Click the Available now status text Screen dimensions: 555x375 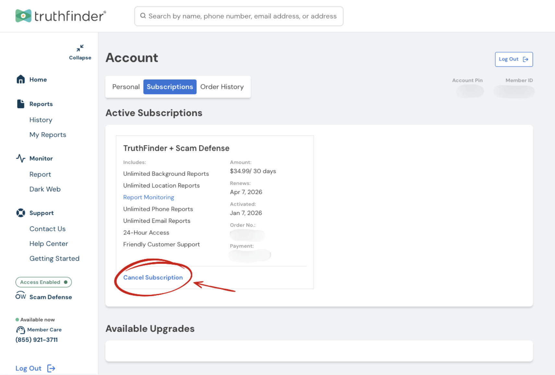[x=38, y=320]
